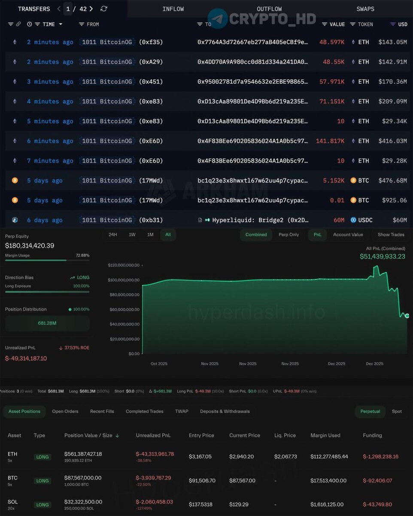
Task: Click the Hyperliquid Bridge2 contract icon
Action: (200, 220)
